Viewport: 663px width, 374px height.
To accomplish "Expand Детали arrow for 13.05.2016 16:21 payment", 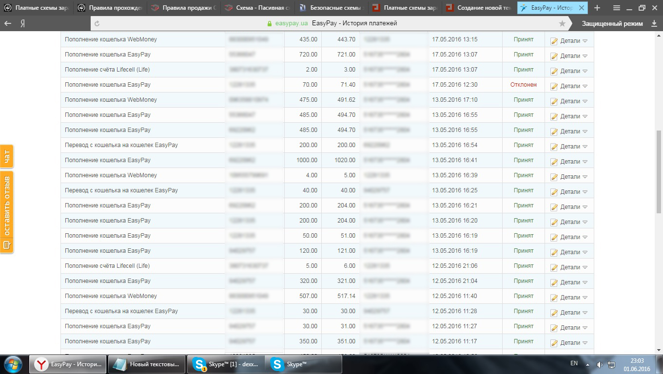I will pos(585,207).
